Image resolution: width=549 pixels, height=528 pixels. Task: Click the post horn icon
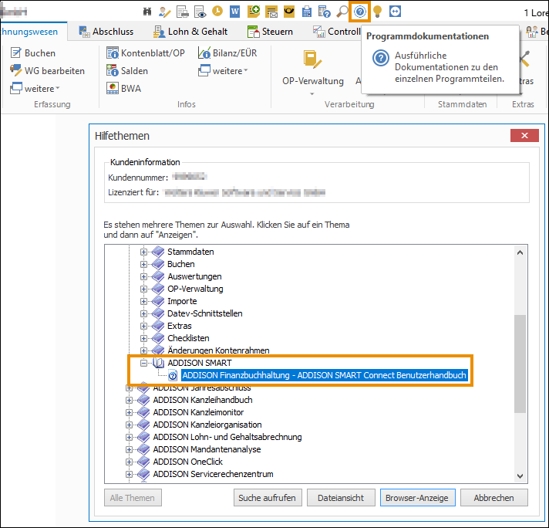point(289,12)
